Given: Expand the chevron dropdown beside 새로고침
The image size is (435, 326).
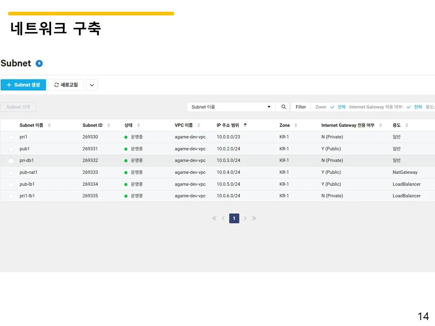Looking at the screenshot, I should 92,85.
